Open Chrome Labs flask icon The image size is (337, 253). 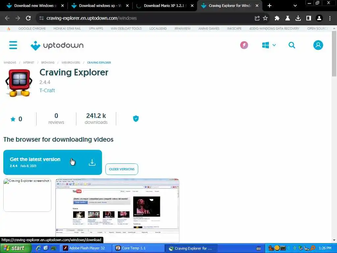point(288,18)
